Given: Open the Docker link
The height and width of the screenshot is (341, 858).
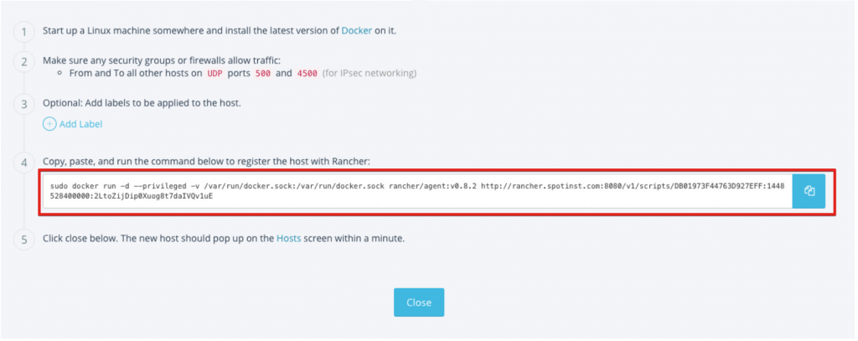Looking at the screenshot, I should pyautogui.click(x=356, y=31).
